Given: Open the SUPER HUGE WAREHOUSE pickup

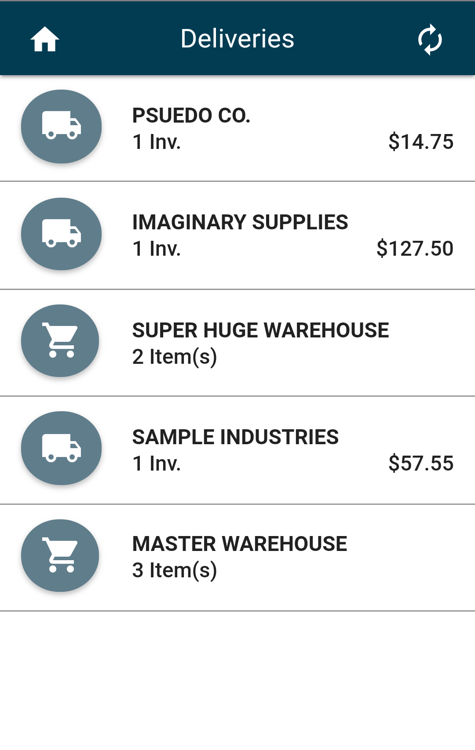Looking at the screenshot, I should pyautogui.click(x=237, y=343).
